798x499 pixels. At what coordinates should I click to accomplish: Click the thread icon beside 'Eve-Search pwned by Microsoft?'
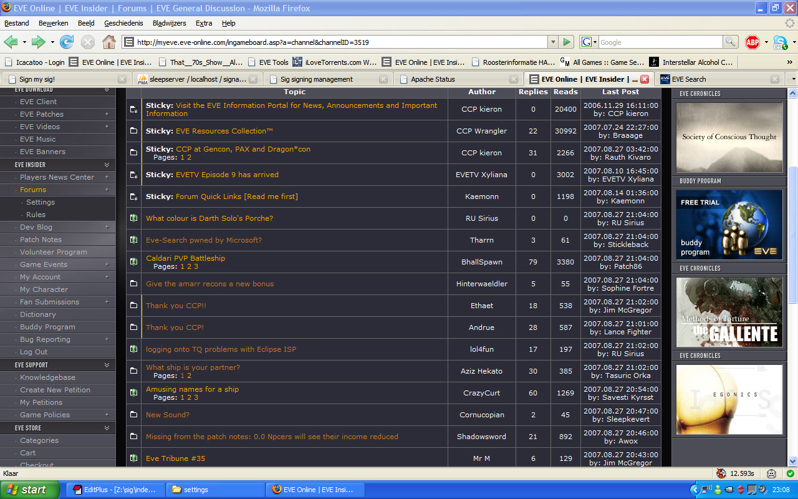133,240
